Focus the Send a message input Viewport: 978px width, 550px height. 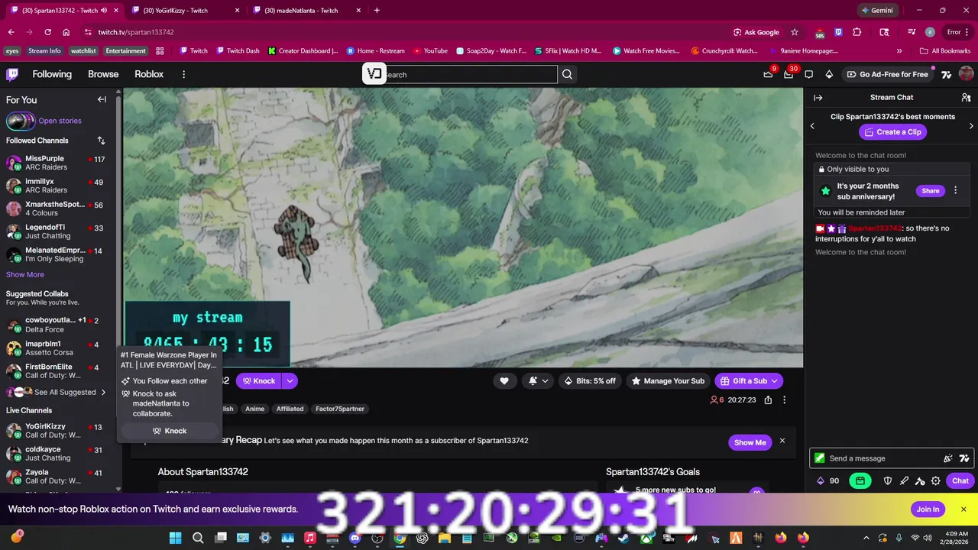click(x=882, y=458)
